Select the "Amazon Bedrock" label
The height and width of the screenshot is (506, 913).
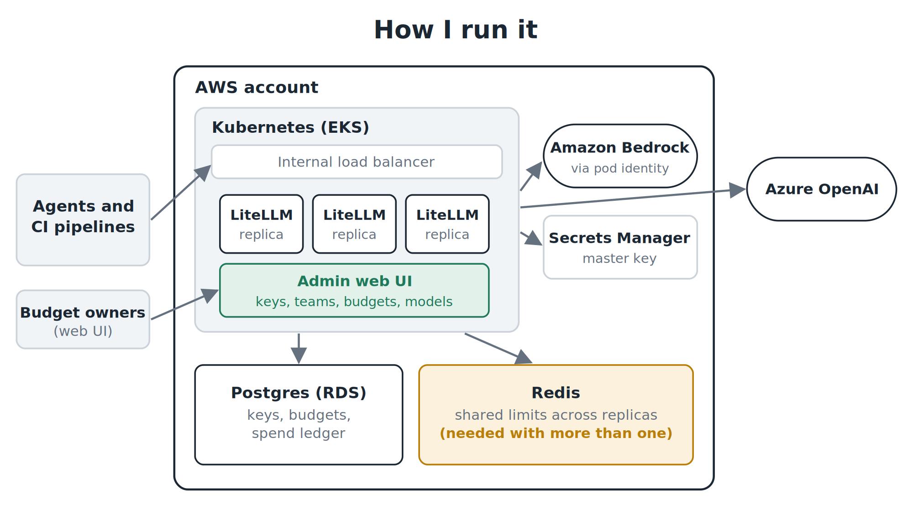click(620, 148)
